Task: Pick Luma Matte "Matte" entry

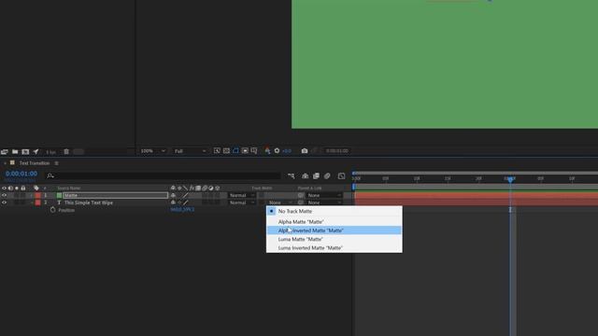Action: (335, 239)
